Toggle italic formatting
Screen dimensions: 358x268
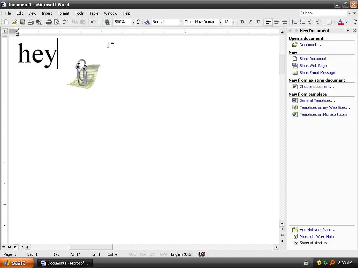tap(250, 22)
